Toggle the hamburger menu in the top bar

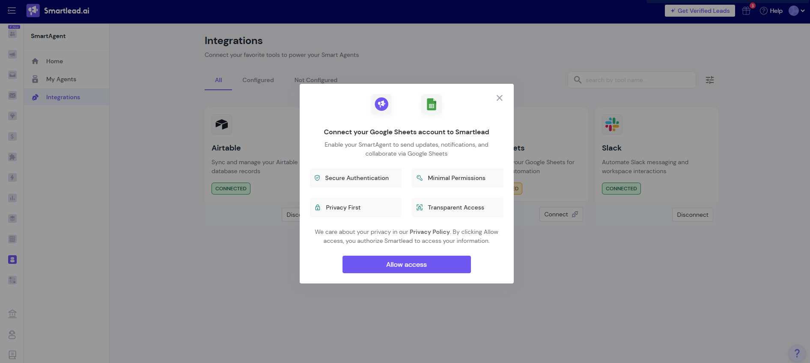click(x=12, y=11)
